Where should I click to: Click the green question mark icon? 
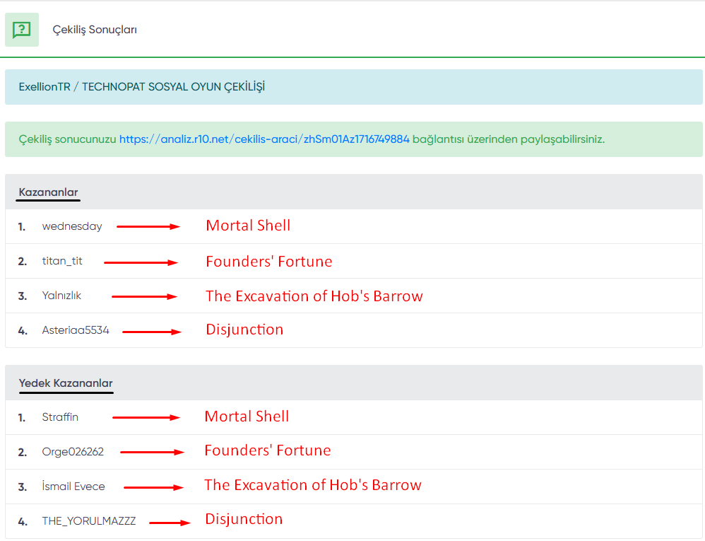22,30
